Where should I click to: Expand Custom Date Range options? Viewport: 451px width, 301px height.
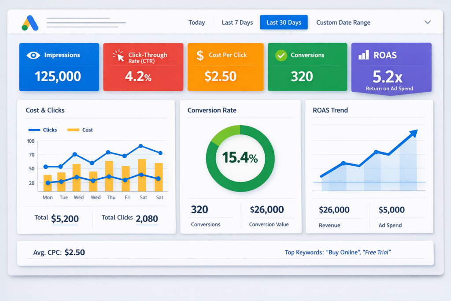pyautogui.click(x=343, y=22)
